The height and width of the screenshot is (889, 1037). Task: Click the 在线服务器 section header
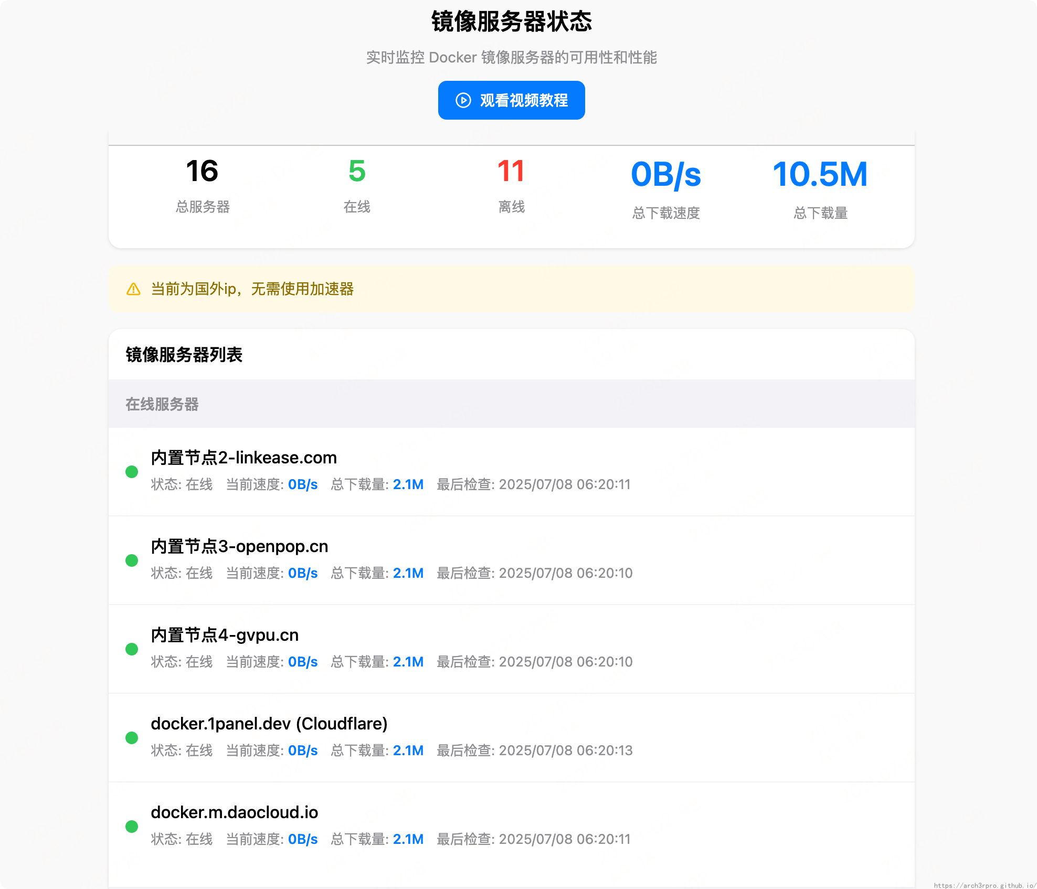(162, 404)
